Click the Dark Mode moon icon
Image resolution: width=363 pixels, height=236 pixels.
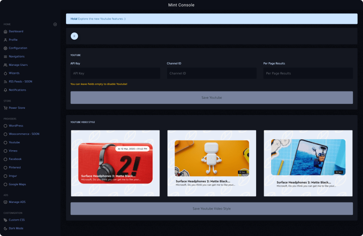tap(5, 228)
